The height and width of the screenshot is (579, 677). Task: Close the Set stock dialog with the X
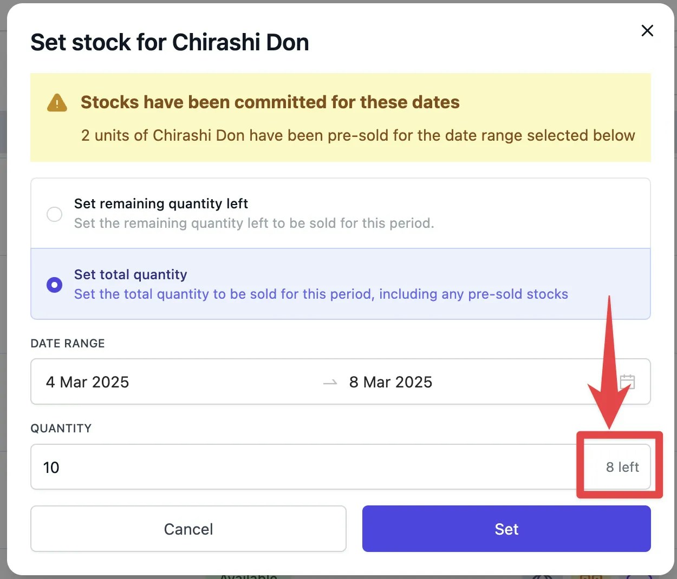647,31
